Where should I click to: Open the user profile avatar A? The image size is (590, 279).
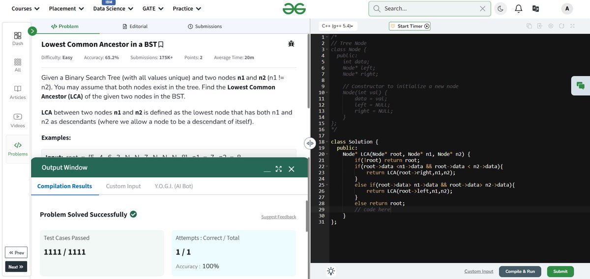click(x=567, y=8)
